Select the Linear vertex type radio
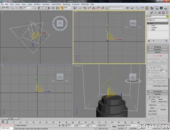The height and width of the screenshot is (130, 170). (x=149, y=99)
